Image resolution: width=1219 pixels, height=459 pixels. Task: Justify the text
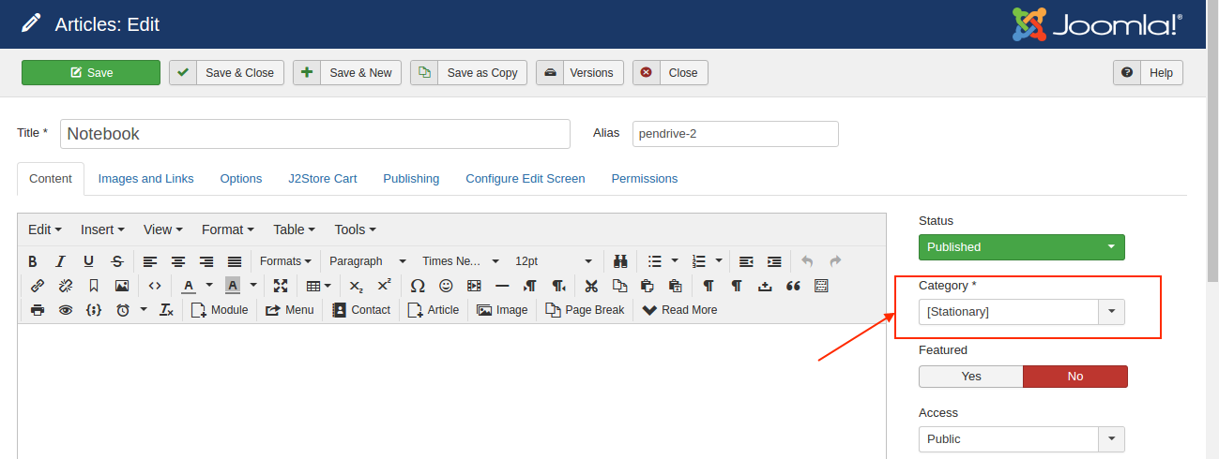pos(235,261)
